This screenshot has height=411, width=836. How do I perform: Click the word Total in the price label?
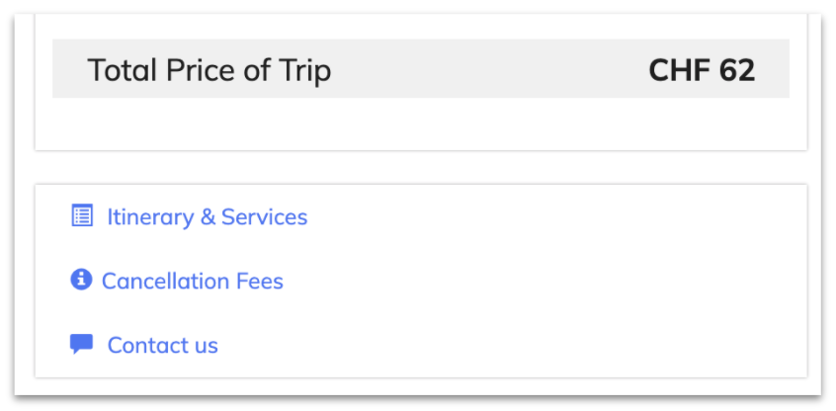124,70
